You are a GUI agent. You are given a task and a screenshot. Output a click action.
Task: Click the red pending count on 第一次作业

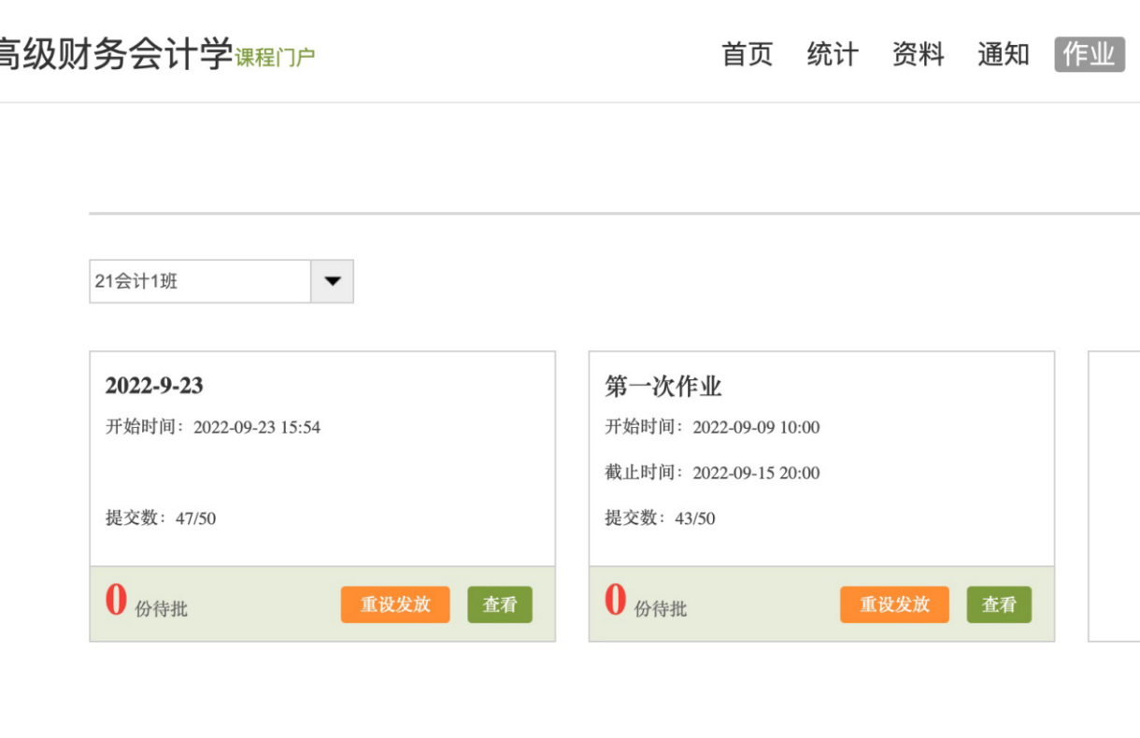tap(615, 601)
